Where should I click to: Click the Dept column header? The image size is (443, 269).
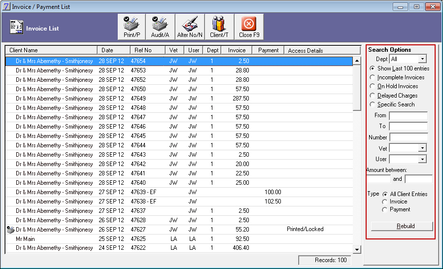(212, 50)
